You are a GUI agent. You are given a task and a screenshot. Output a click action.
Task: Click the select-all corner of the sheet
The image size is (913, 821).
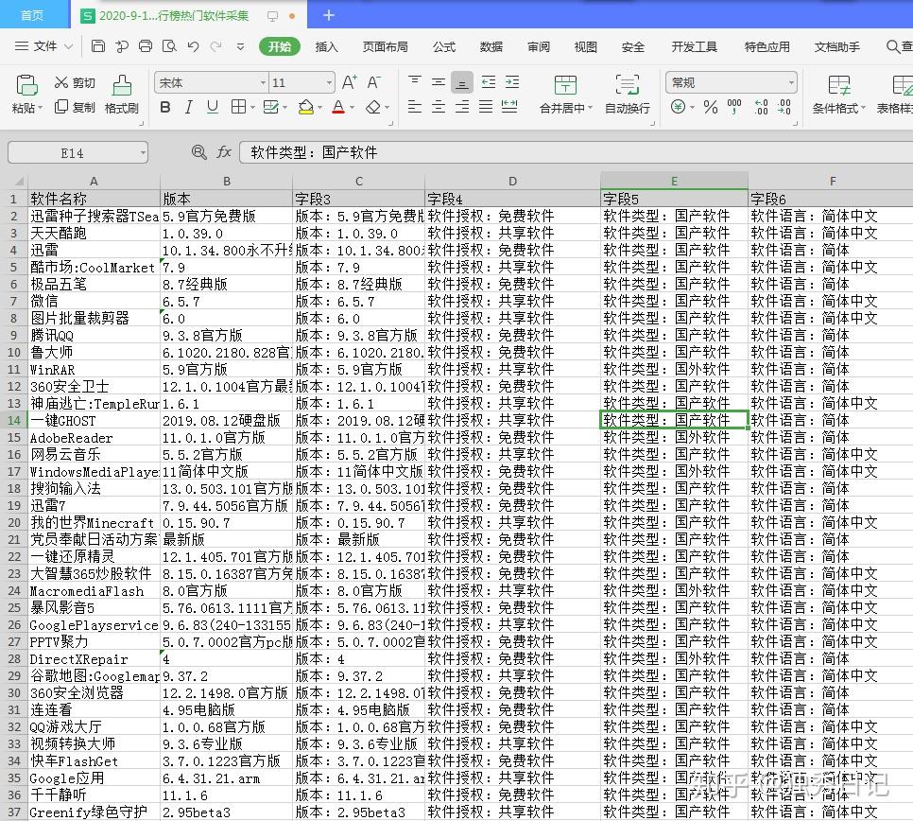tap(14, 182)
